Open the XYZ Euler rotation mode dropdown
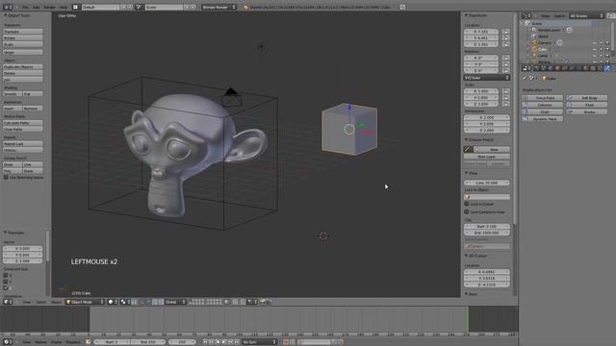 486,78
